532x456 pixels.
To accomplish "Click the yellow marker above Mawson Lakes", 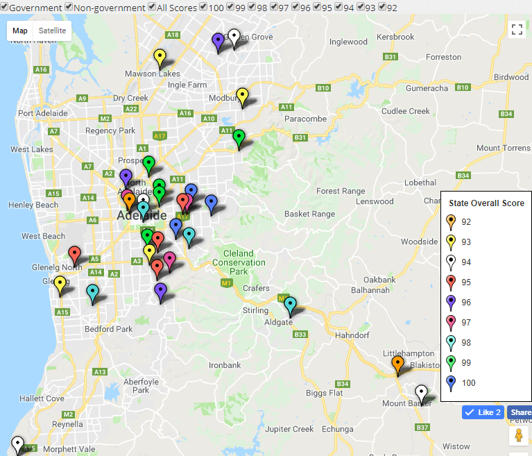I will (160, 58).
